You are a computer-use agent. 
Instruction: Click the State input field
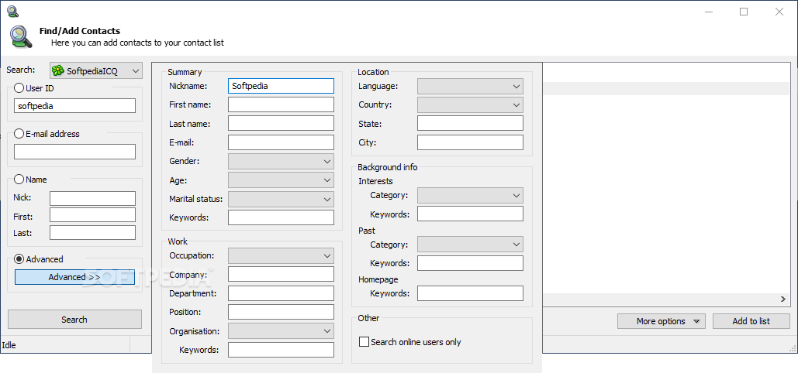point(470,124)
